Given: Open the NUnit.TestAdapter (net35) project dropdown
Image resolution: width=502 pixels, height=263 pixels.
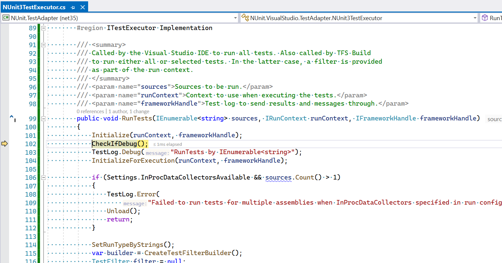Looking at the screenshot, I should pos(235,18).
